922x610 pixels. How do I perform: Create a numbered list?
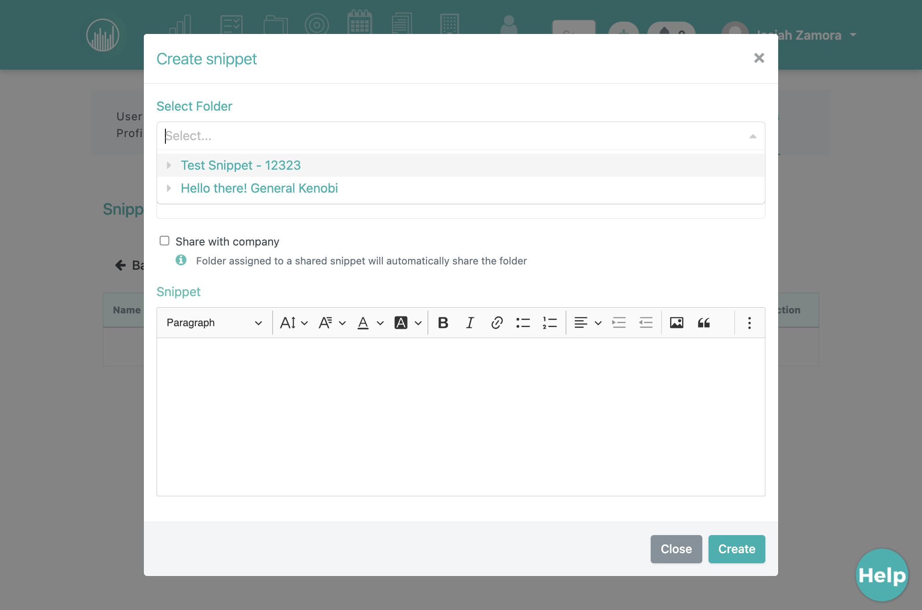coord(550,323)
